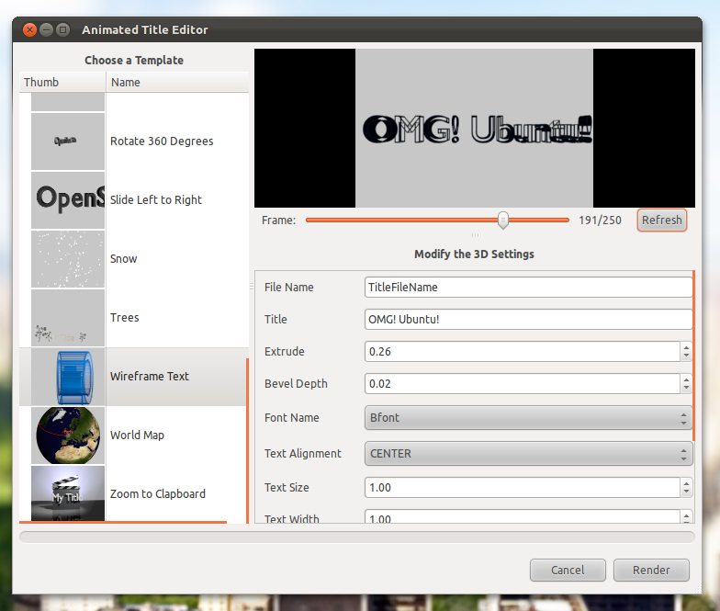The image size is (720, 611).
Task: Select the Snow template name
Action: tap(123, 259)
